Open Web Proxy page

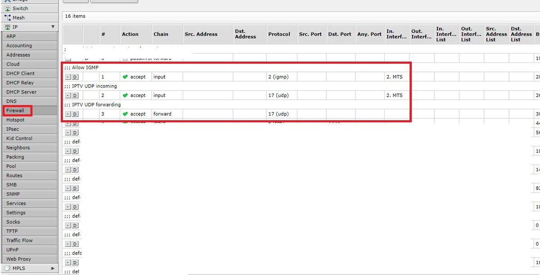tap(30, 259)
